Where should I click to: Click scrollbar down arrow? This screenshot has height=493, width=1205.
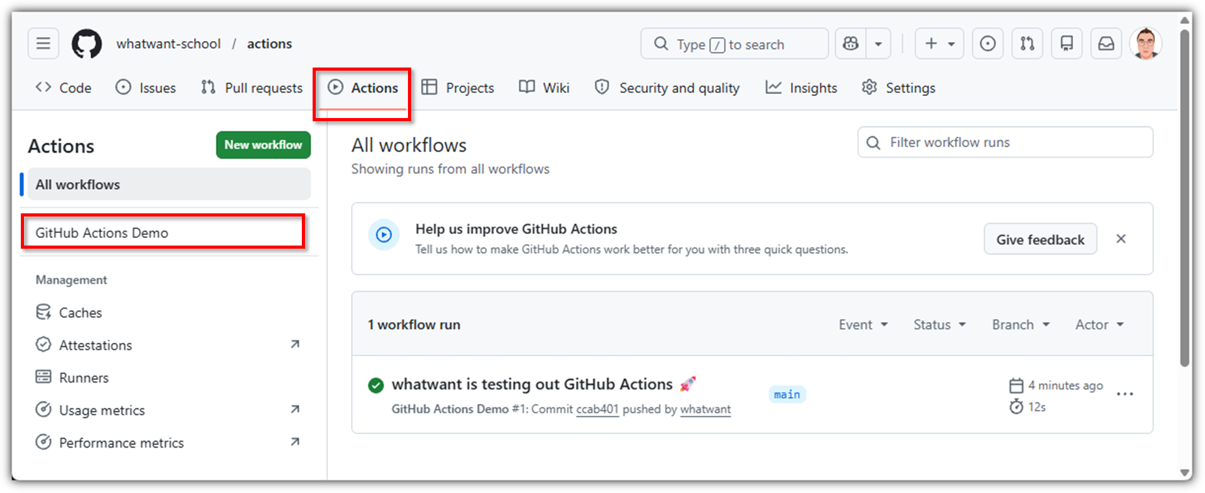click(1184, 473)
